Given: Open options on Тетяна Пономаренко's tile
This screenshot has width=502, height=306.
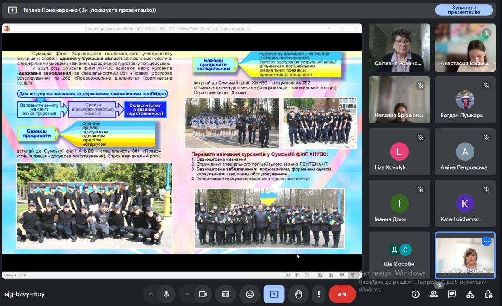Looking at the screenshot, I should (x=486, y=242).
